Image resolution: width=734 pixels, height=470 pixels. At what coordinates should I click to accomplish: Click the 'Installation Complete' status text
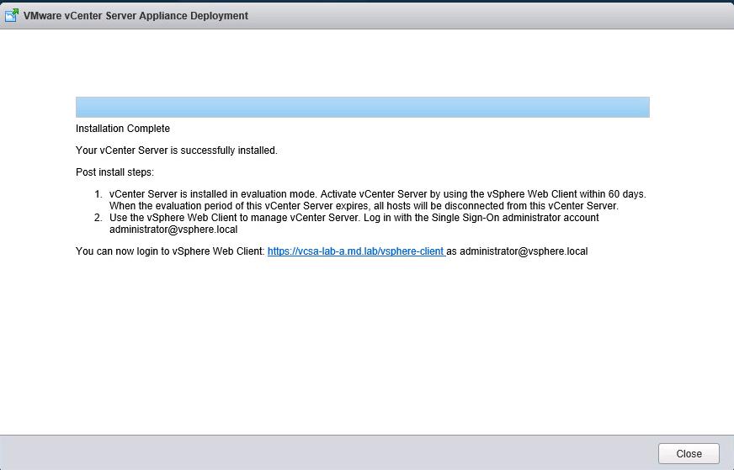(x=123, y=129)
